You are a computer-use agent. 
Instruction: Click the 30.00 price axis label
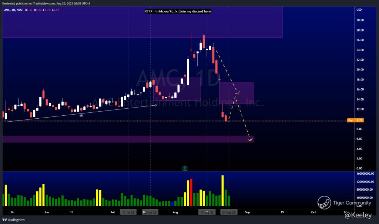tap(360, 20)
